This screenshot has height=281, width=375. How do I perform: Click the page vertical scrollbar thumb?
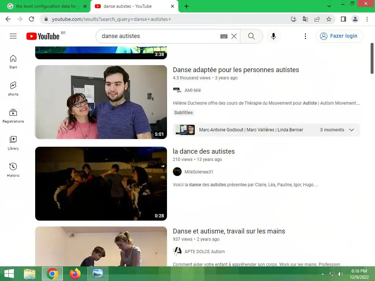click(372, 58)
